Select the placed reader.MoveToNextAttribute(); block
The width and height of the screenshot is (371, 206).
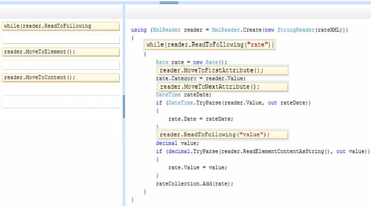pos(223,87)
